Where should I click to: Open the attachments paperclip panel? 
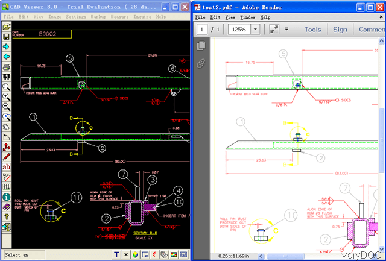201,63
